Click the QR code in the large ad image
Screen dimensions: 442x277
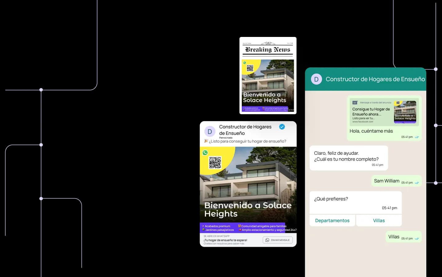pyautogui.click(x=215, y=162)
